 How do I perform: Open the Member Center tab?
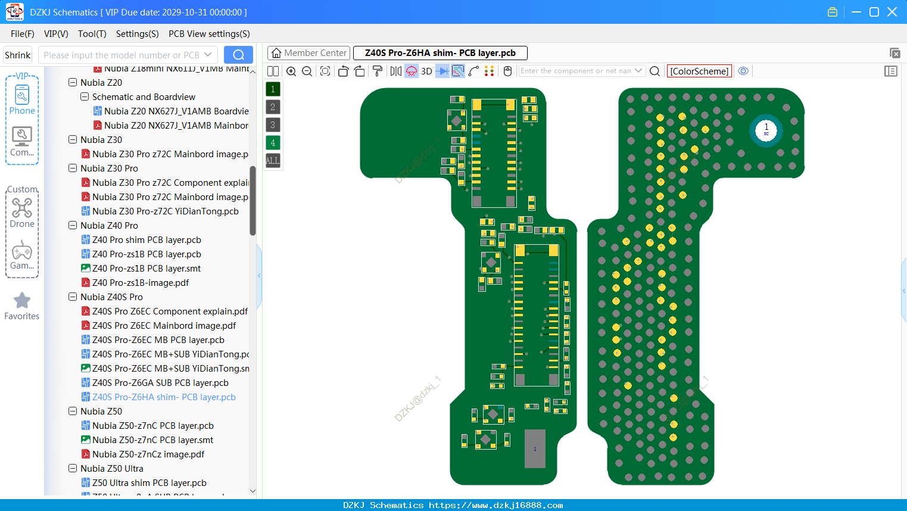click(308, 53)
